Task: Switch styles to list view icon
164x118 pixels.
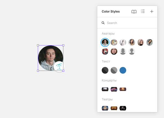Action: [143, 11]
